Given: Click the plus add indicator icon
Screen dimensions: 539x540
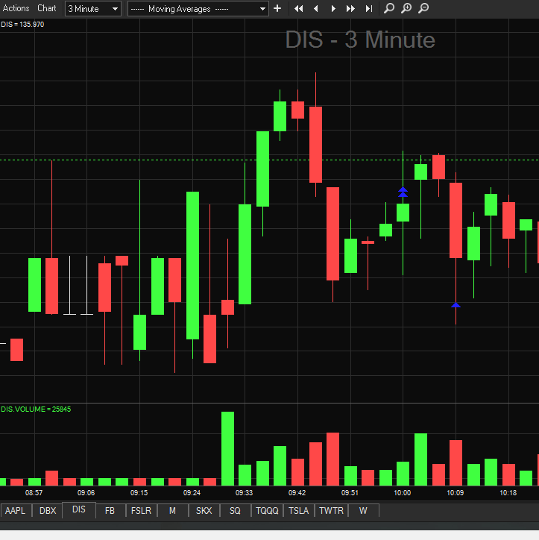Looking at the screenshot, I should (x=277, y=8).
